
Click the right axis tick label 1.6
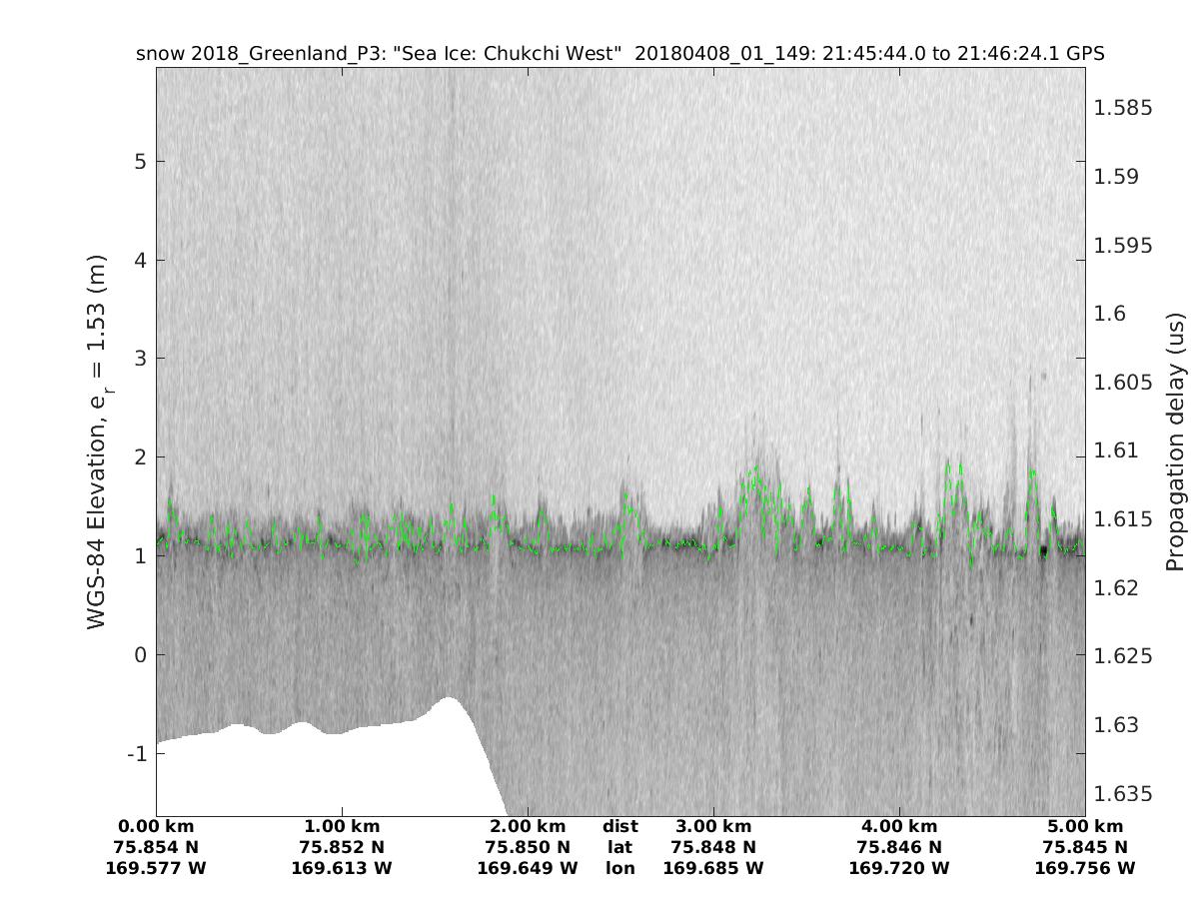pos(1111,314)
